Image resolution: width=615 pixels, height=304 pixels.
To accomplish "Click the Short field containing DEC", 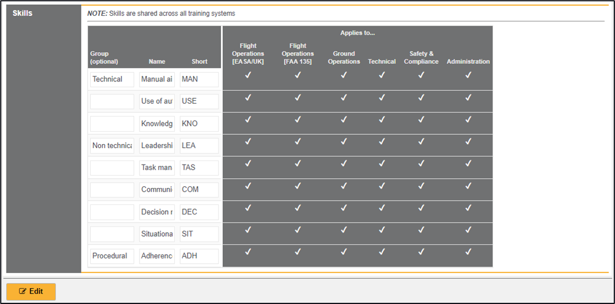I will (x=199, y=212).
